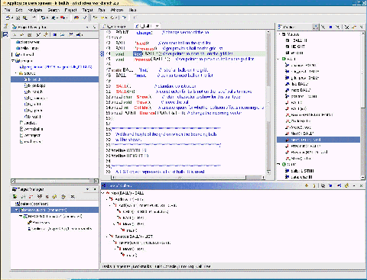367x280 pixels.
Task: Select default(localhost) in Target Manager
Action: click(x=31, y=204)
